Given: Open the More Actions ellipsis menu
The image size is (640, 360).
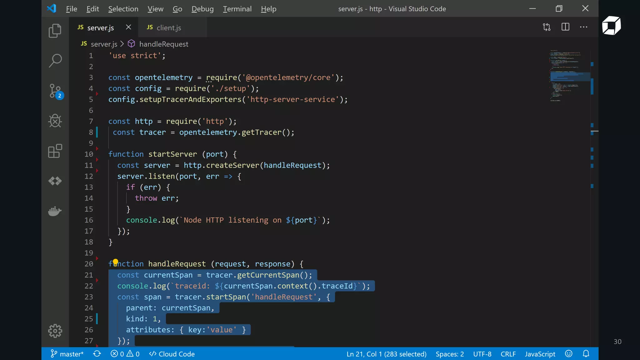Looking at the screenshot, I should 583,27.
